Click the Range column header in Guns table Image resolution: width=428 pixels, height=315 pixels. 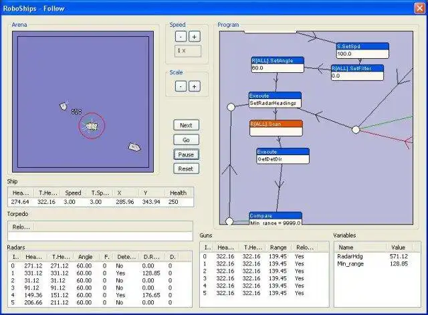click(x=278, y=247)
